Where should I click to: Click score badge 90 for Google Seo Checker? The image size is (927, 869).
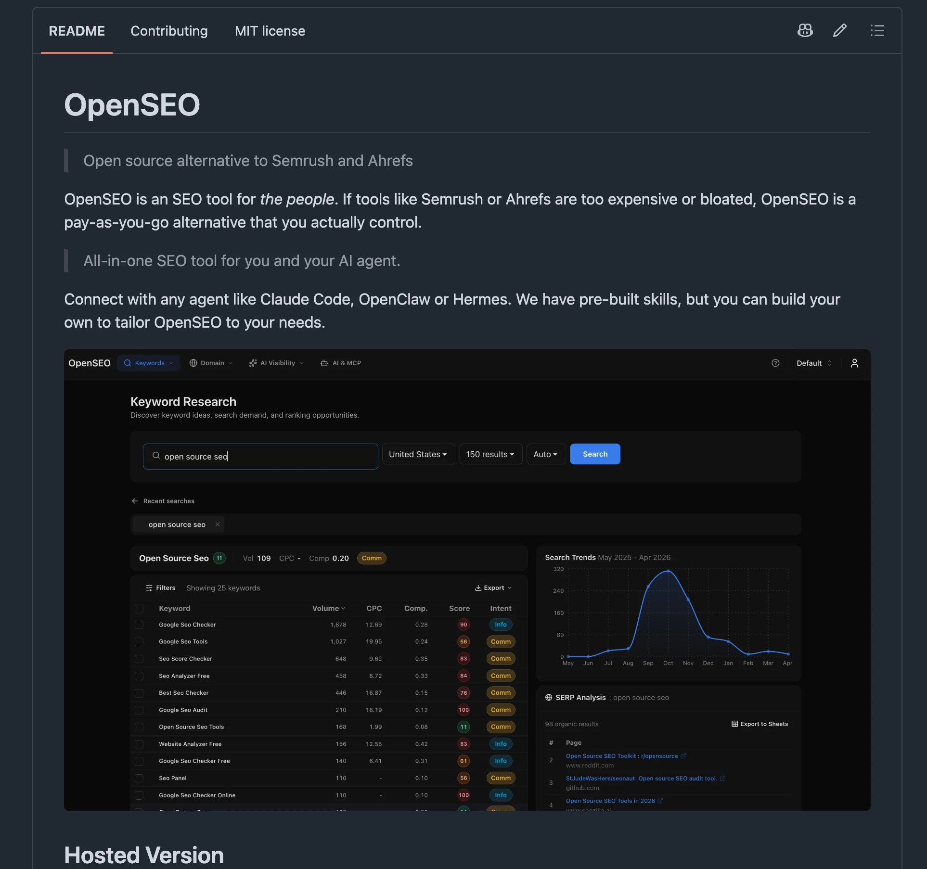[463, 625]
